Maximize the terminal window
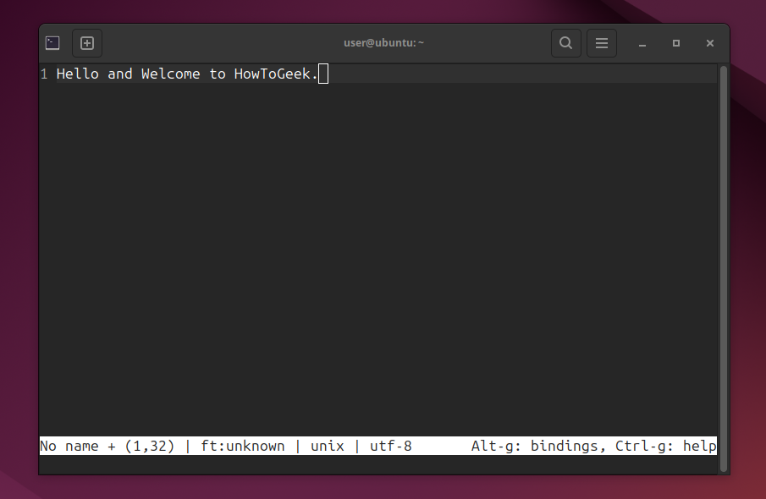This screenshot has height=499, width=766. click(x=676, y=43)
